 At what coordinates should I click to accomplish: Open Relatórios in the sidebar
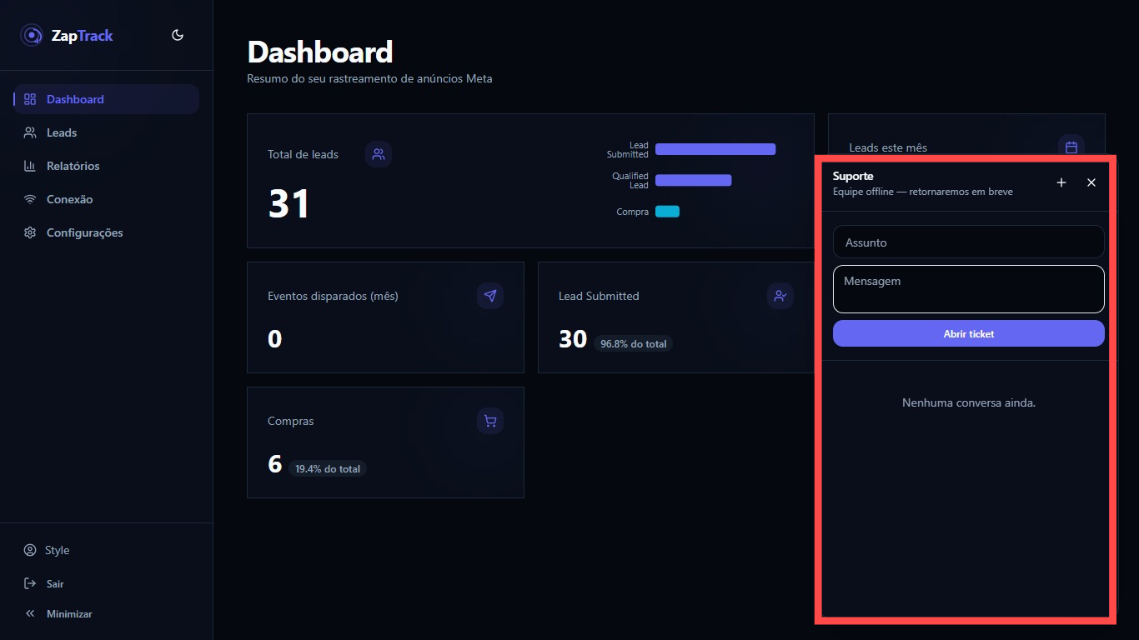[x=107, y=166]
